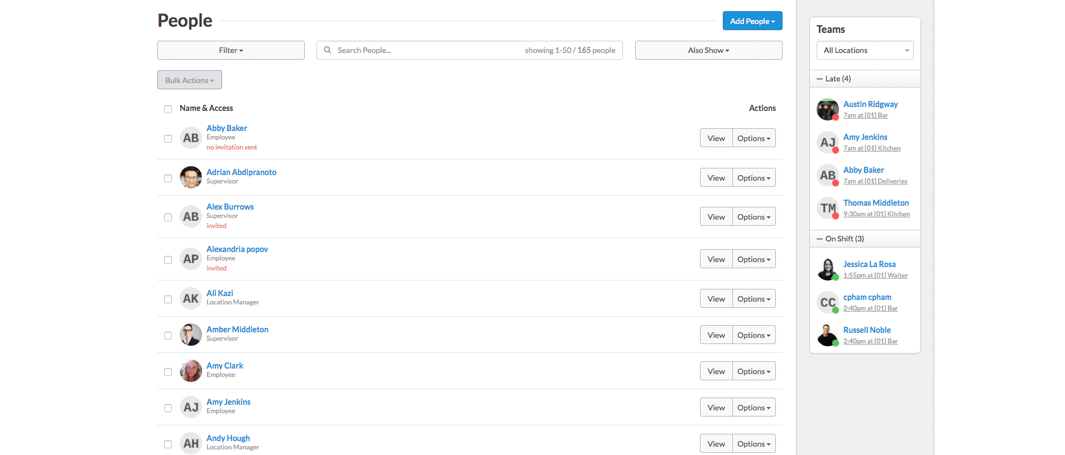Screen dimensions: 1065x455
Task: Click Adrian Abdipranoto's profile photo
Action: pyautogui.click(x=190, y=177)
